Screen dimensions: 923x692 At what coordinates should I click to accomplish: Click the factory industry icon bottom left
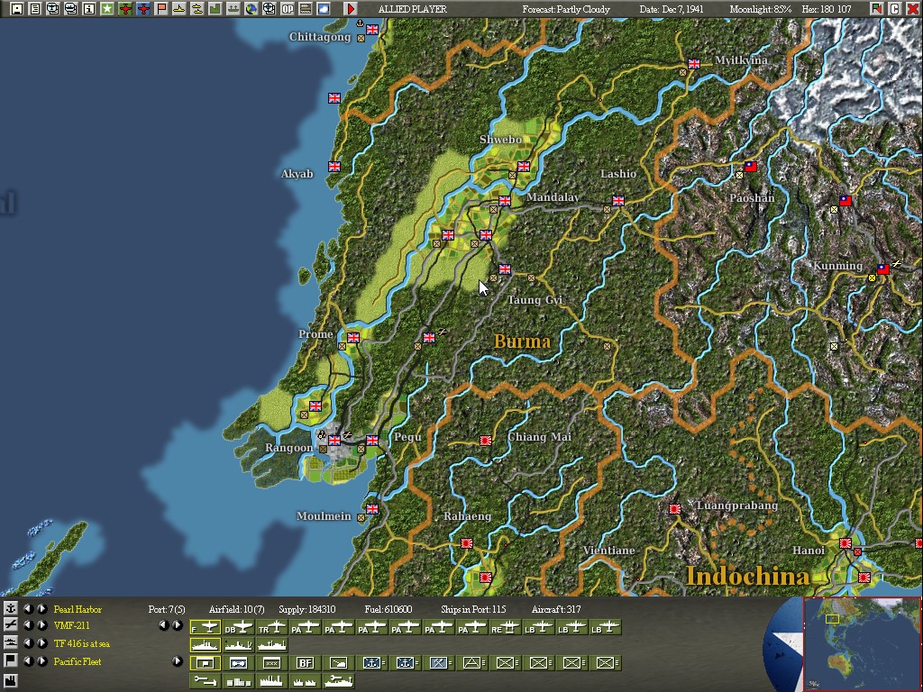[x=10, y=681]
